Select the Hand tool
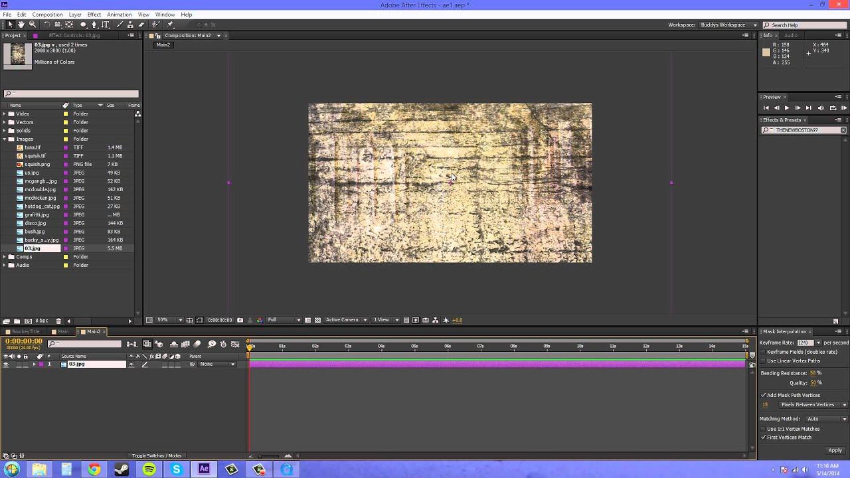This screenshot has width=850, height=478. point(21,25)
